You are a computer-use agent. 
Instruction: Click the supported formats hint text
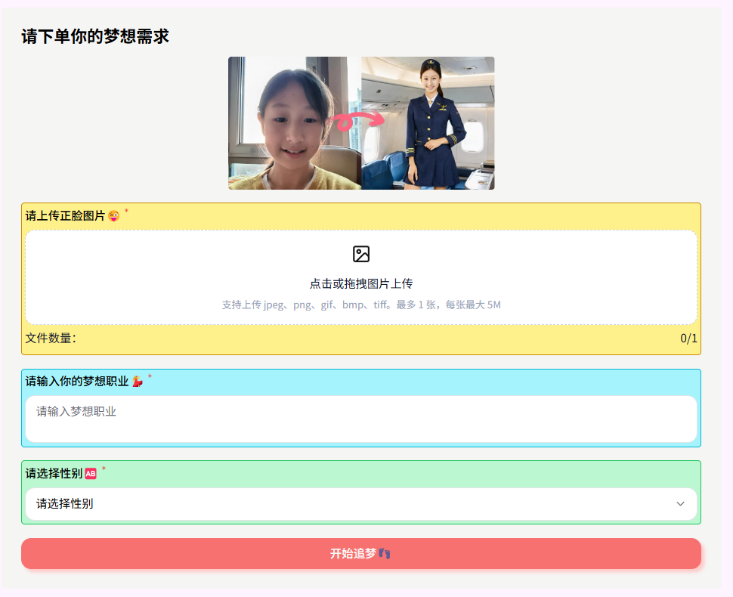click(x=361, y=305)
